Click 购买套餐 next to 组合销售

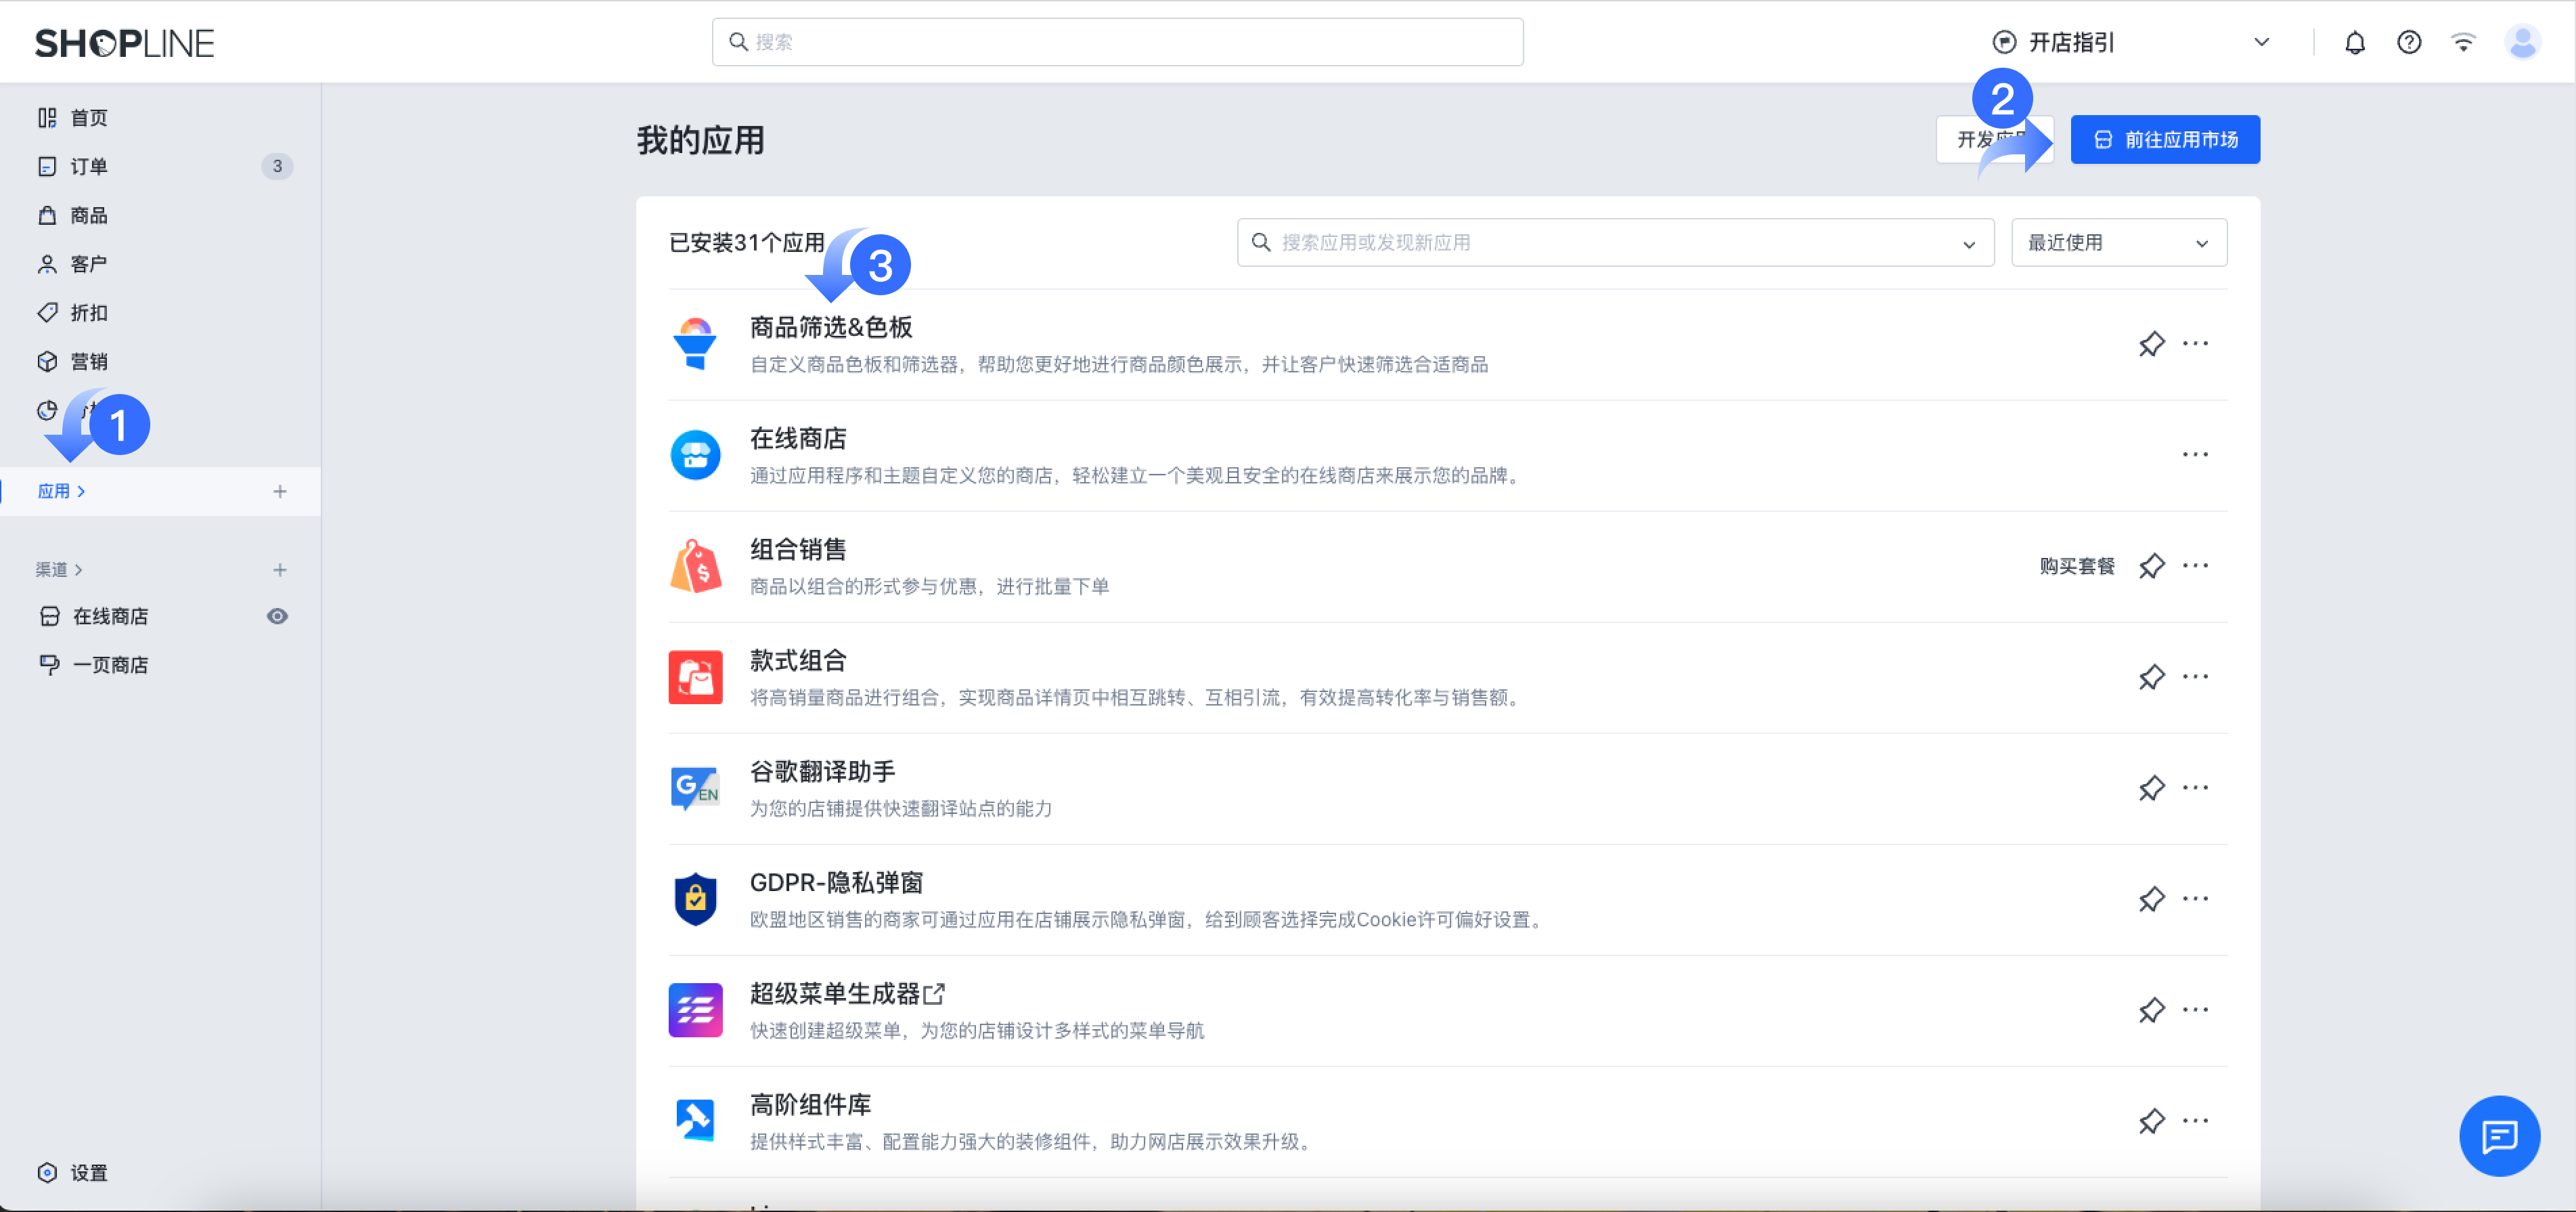tap(2077, 566)
